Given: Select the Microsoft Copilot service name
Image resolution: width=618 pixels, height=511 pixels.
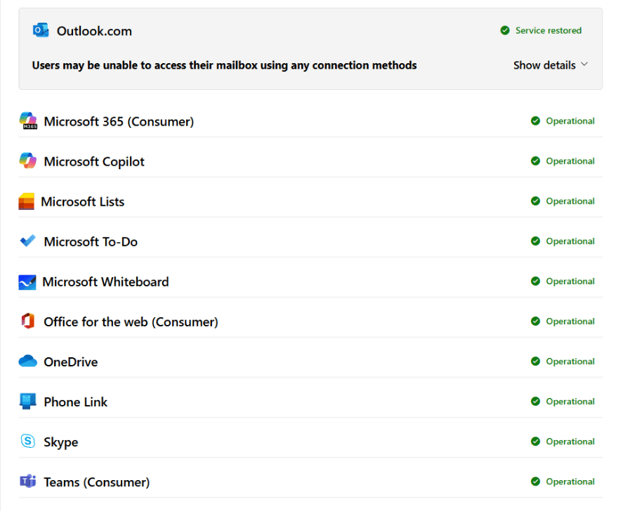Looking at the screenshot, I should [94, 161].
